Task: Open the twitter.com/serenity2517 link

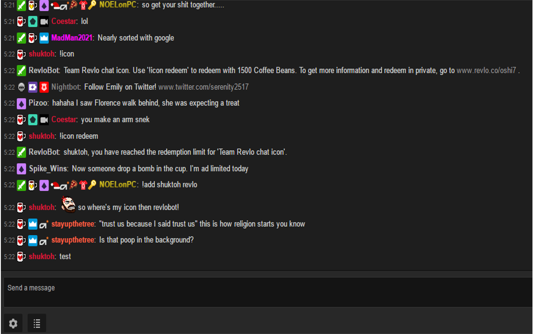Action: [x=204, y=87]
